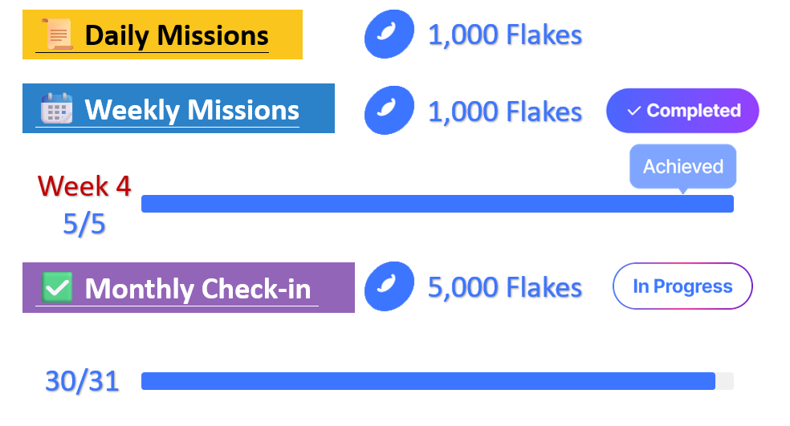Image resolution: width=790 pixels, height=426 pixels.
Task: Select the 5,000 Flakes reward text
Action: pyautogui.click(x=504, y=287)
